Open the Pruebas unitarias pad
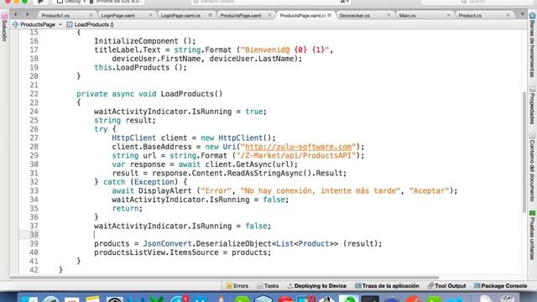Image resolution: width=537 pixels, height=302 pixels. click(532, 235)
